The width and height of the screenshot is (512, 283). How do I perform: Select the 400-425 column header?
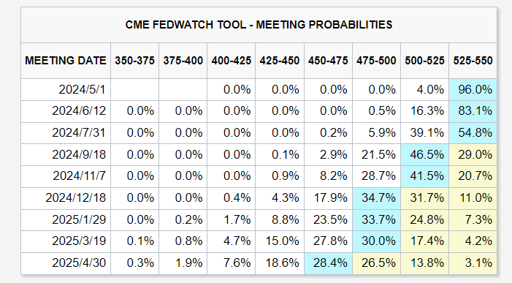point(232,61)
